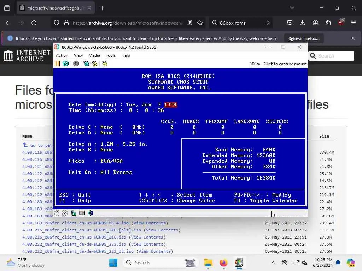The height and width of the screenshot is (271, 362).
Task: Submit search with arrow button
Action: tap(267, 23)
